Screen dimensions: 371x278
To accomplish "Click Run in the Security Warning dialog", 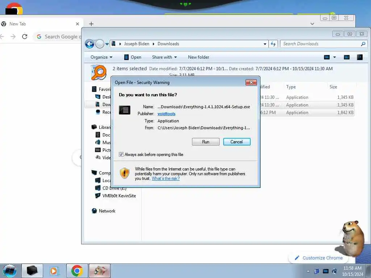I will pyautogui.click(x=206, y=142).
